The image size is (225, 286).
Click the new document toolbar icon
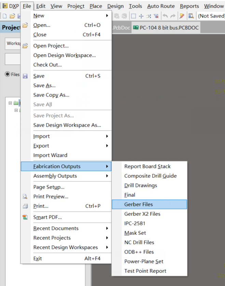coord(5,16)
